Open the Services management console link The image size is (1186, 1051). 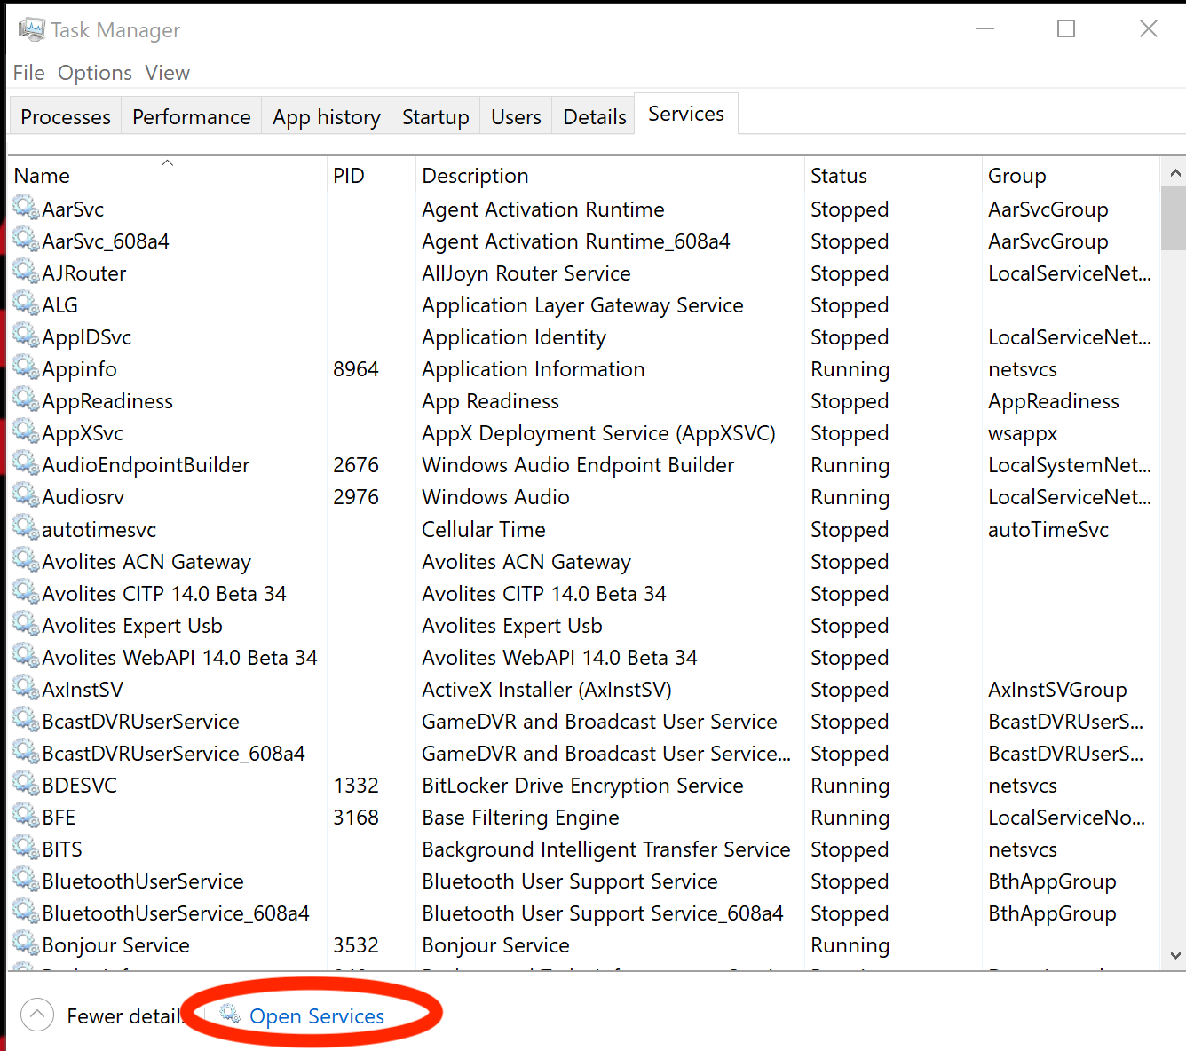click(x=317, y=1016)
